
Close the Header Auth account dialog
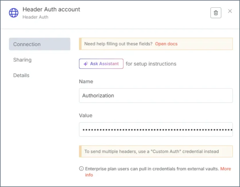230,11
